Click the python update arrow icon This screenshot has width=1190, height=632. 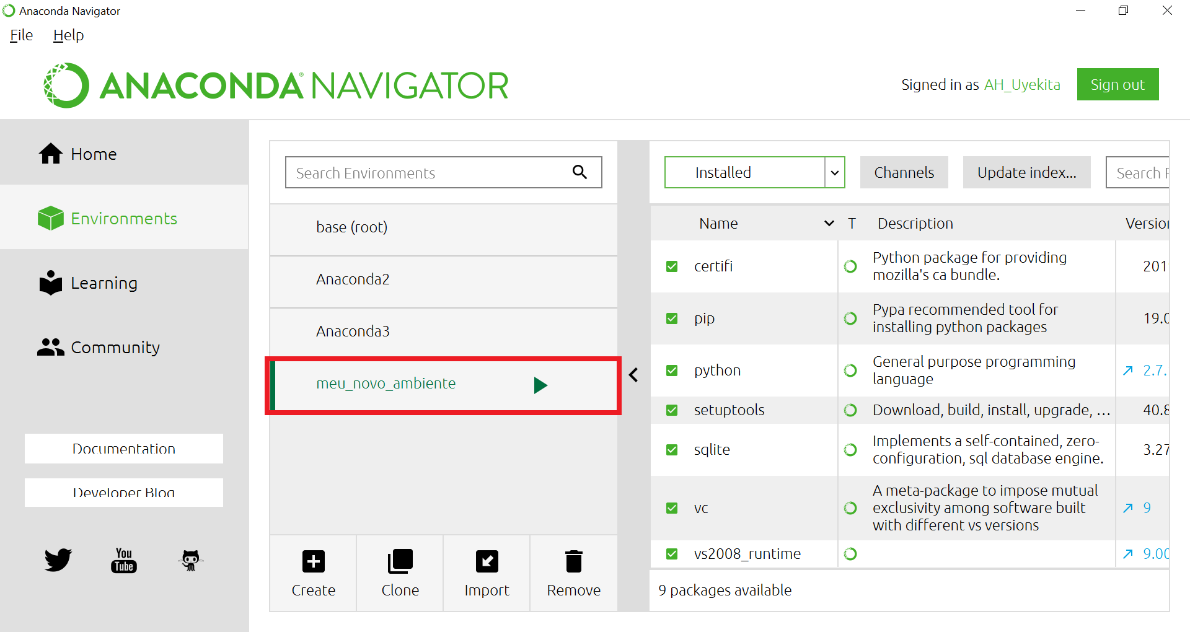(x=1128, y=370)
